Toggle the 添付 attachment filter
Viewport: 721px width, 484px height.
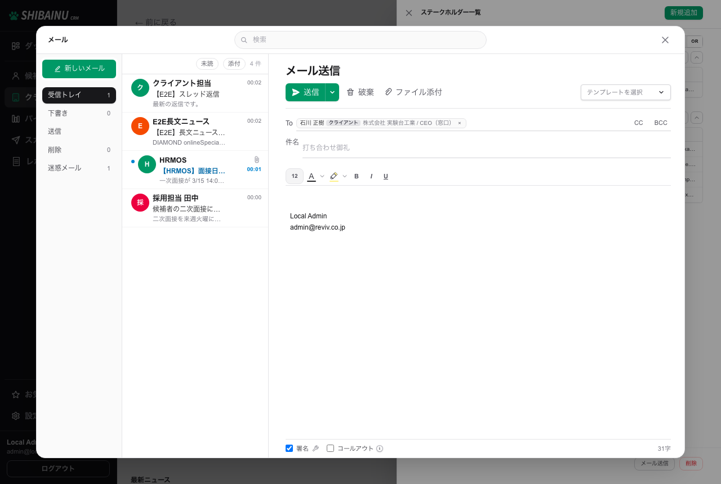pyautogui.click(x=234, y=64)
